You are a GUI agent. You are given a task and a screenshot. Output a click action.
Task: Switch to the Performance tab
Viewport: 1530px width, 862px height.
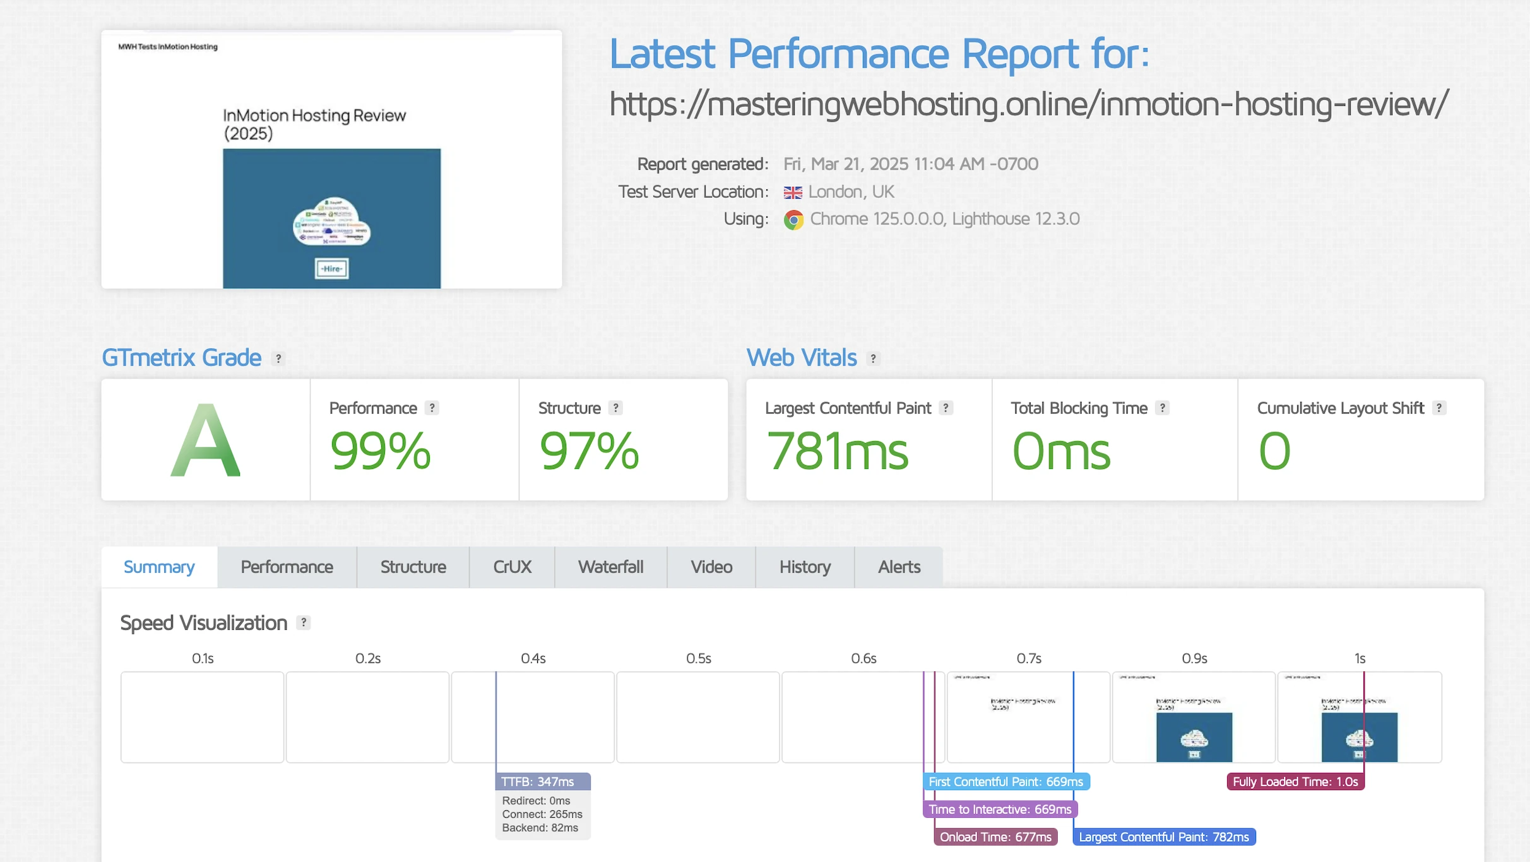(287, 567)
